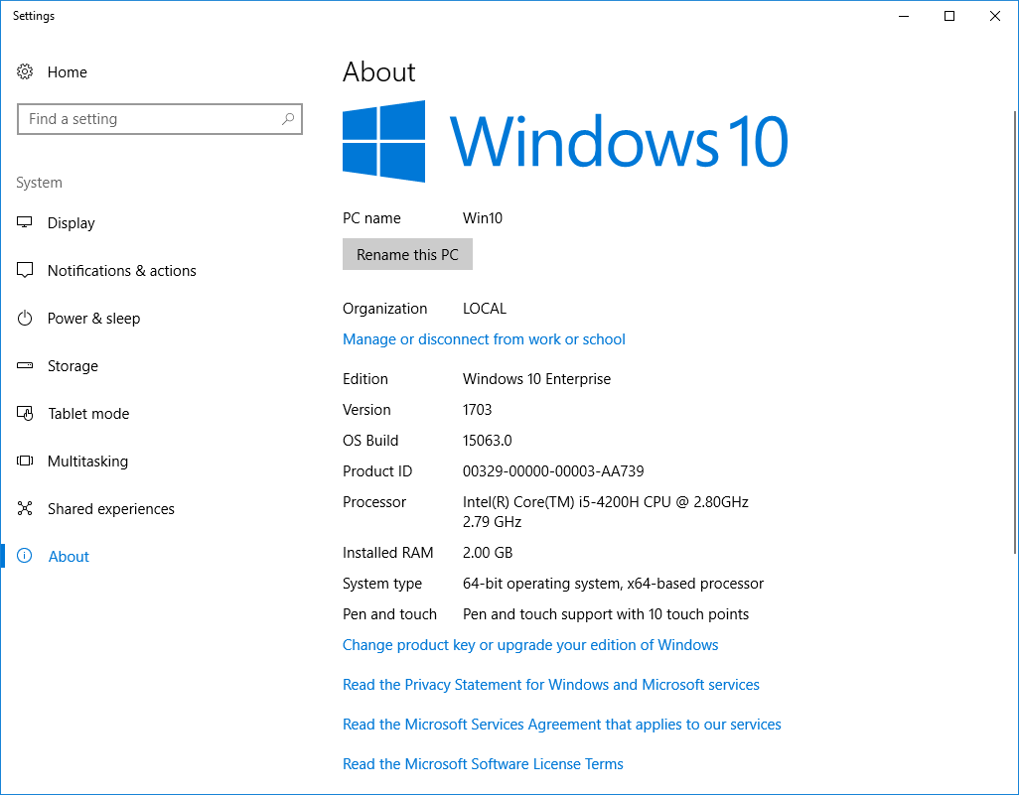This screenshot has width=1019, height=795.
Task: Click edition text Windows 10 Enterprise
Action: (536, 379)
